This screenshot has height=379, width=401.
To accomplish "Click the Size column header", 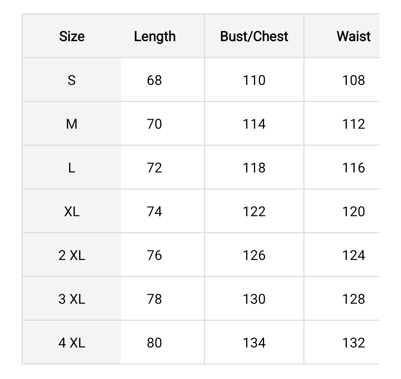I will click(x=72, y=36).
